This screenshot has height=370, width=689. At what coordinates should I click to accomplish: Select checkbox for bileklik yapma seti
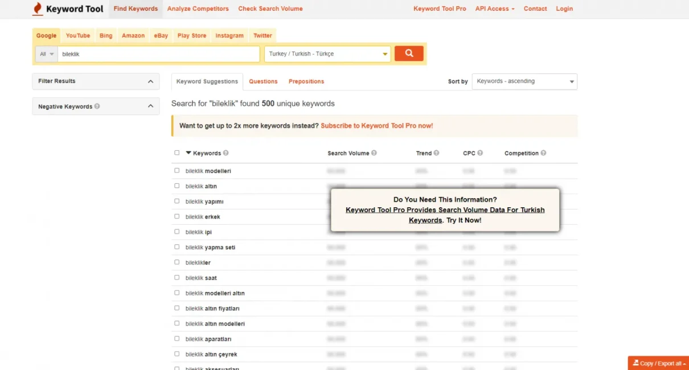pos(177,248)
